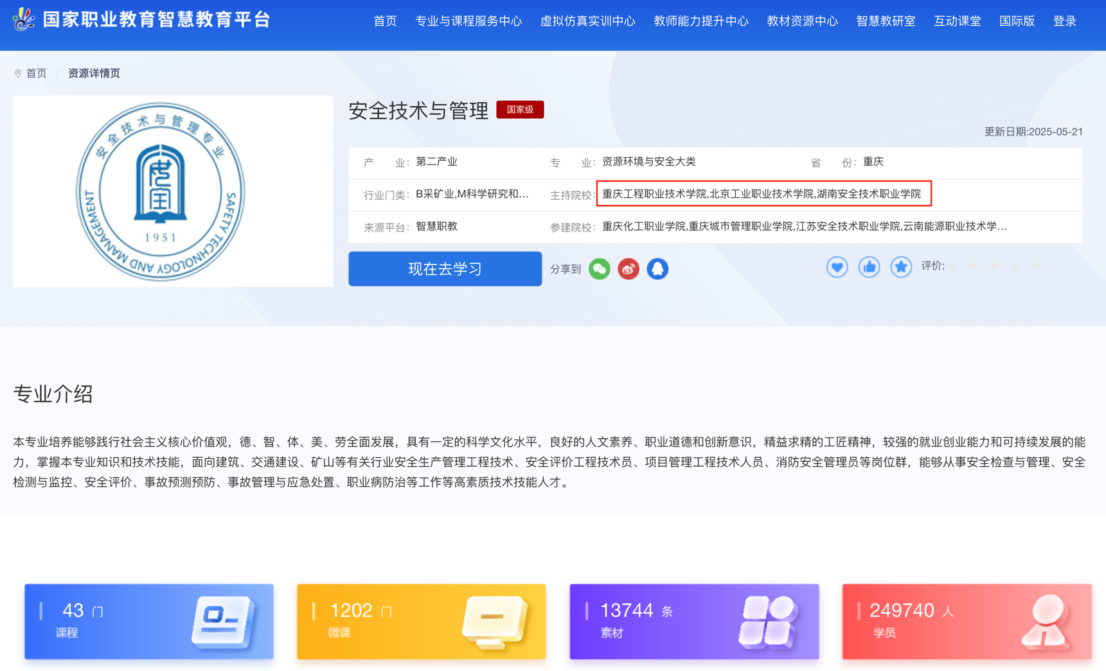The width and height of the screenshot is (1106, 671).
Task: Open 专业与课程服务中心 menu
Action: [x=468, y=21]
